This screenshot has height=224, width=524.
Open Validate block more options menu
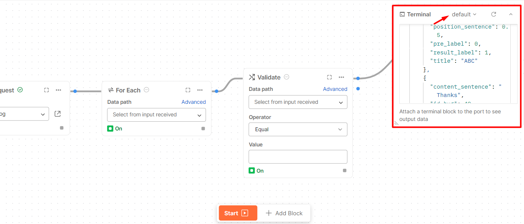click(x=341, y=77)
